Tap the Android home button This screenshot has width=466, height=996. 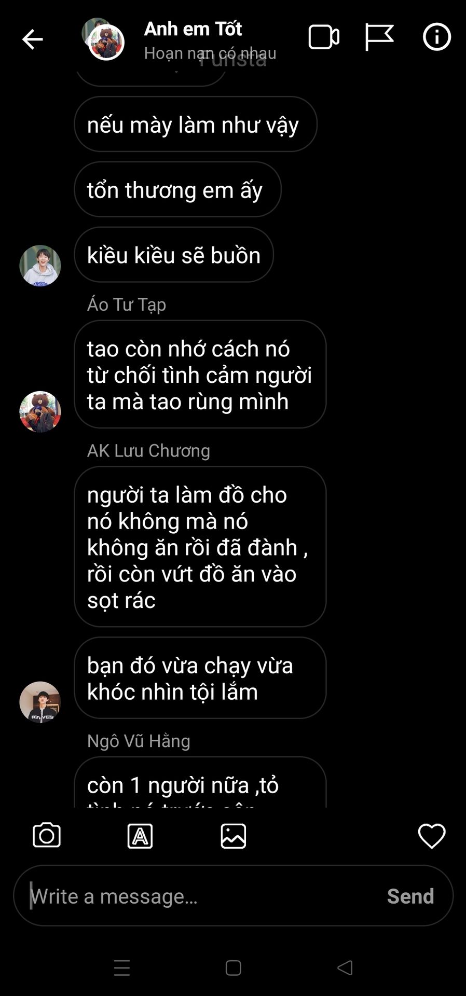pyautogui.click(x=234, y=968)
